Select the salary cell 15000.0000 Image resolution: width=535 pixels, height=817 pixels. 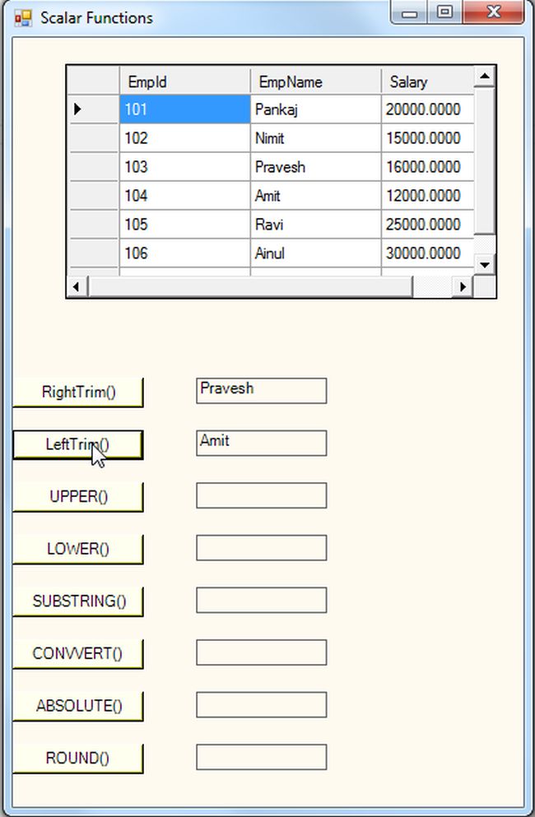(427, 138)
